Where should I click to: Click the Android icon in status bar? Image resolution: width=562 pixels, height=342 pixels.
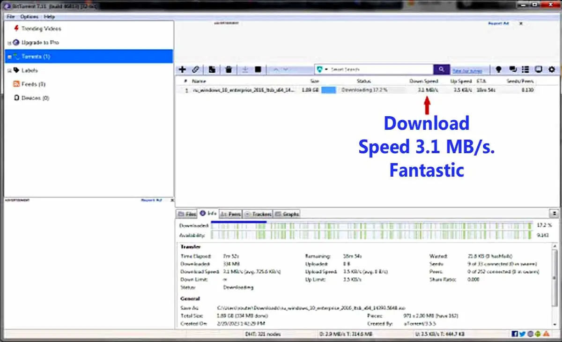(537, 334)
